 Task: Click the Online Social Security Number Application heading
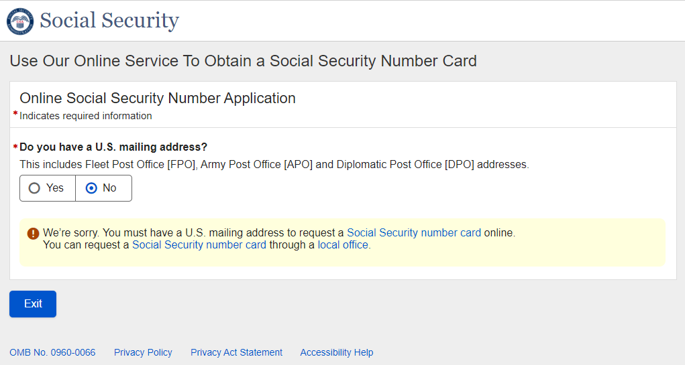click(158, 98)
